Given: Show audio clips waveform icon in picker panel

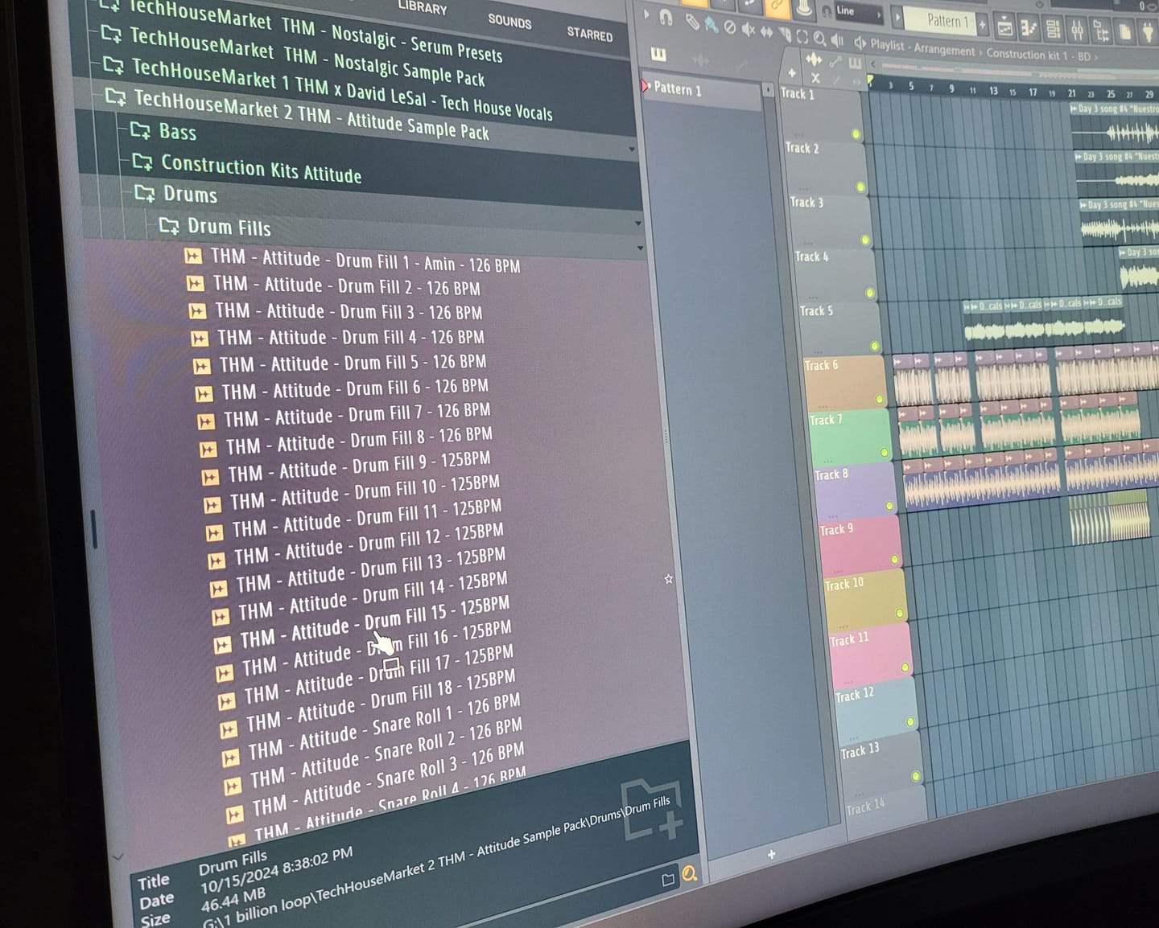Looking at the screenshot, I should (700, 60).
